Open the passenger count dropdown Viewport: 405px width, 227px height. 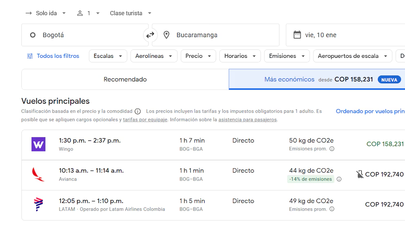click(88, 13)
